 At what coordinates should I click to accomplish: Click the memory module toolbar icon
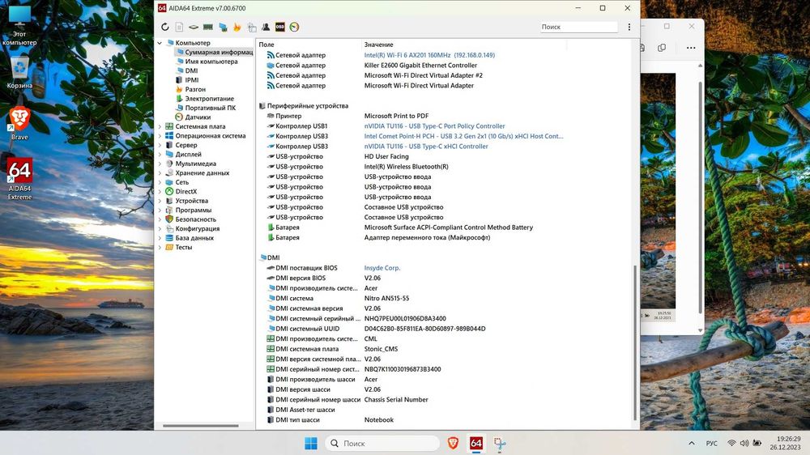207,27
